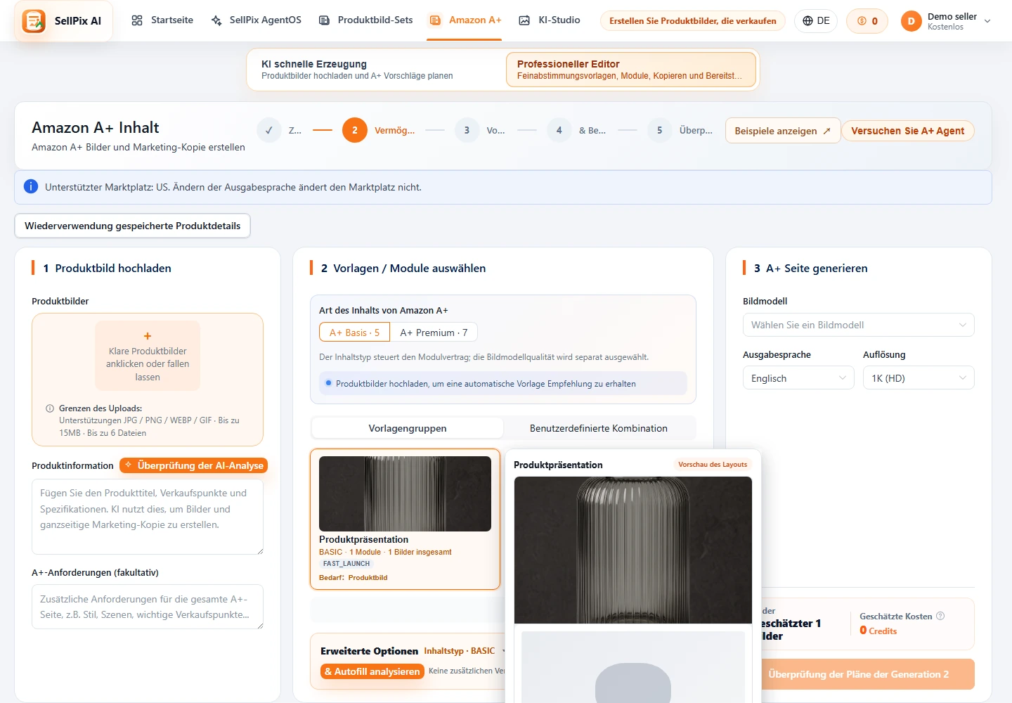Select A+ Basis · 5 content type
The height and width of the screenshot is (703, 1012).
point(355,333)
